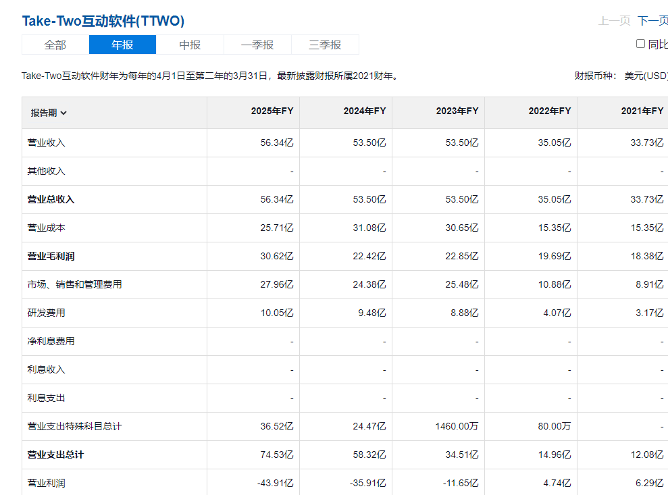Expand the 报告期 dropdown arrow
The height and width of the screenshot is (495, 668).
click(63, 113)
